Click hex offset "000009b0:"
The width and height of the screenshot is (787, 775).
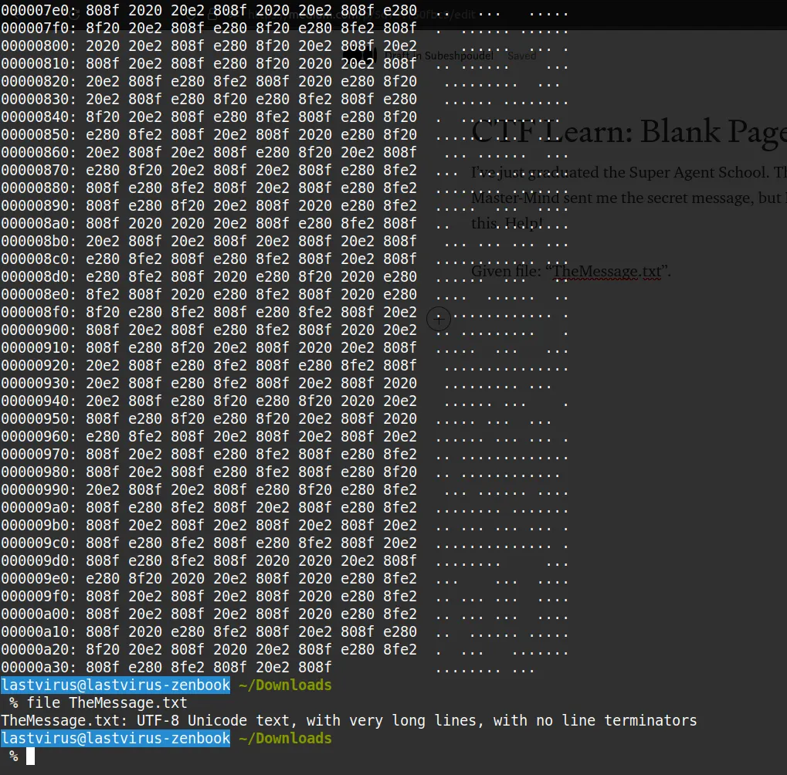[x=39, y=525]
